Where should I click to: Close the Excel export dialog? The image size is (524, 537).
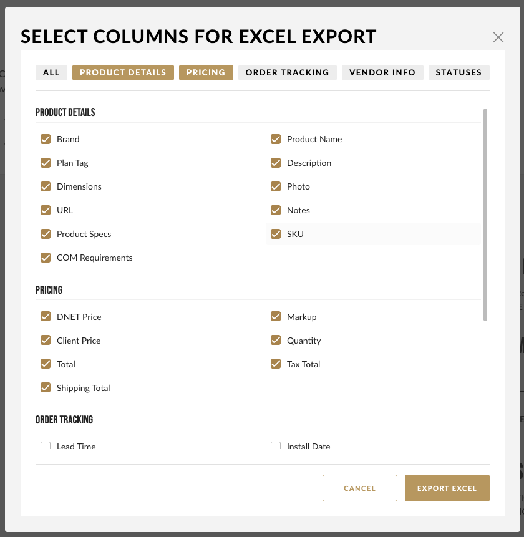(x=498, y=37)
